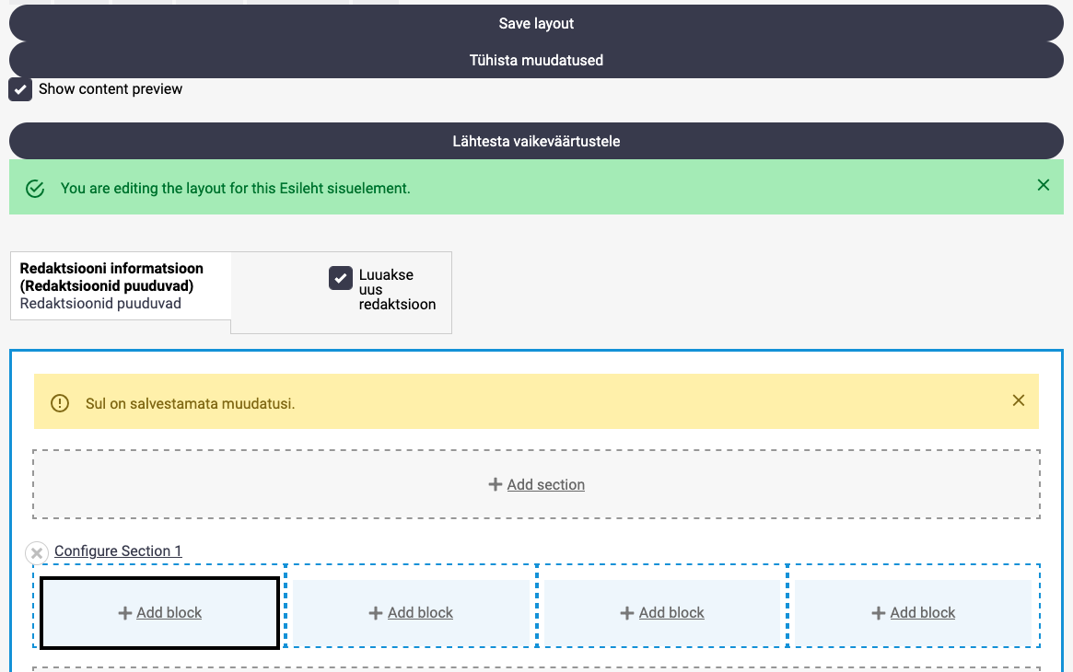The width and height of the screenshot is (1073, 672).
Task: Click the Lähtesta vaikeväärtustele button
Action: pos(536,142)
